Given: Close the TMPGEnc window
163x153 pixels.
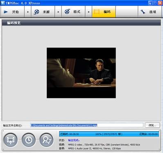Looking at the screenshot, I should pos(160,3).
